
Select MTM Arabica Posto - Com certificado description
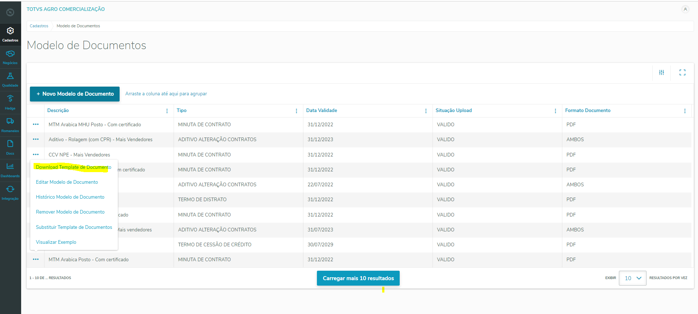(x=89, y=259)
